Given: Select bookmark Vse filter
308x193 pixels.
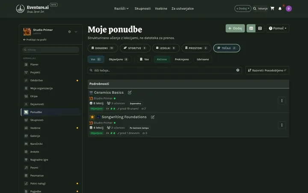Looking at the screenshot, I should click(145, 59).
